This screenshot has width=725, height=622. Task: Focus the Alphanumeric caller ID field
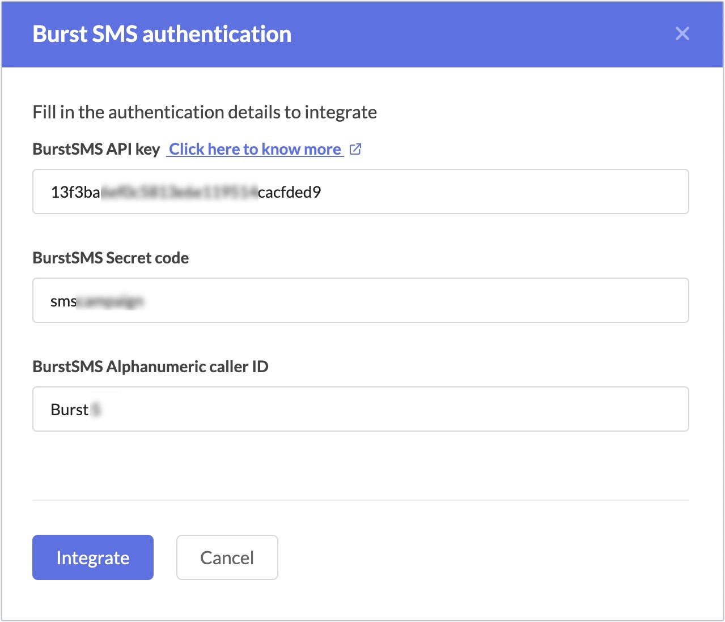361,409
